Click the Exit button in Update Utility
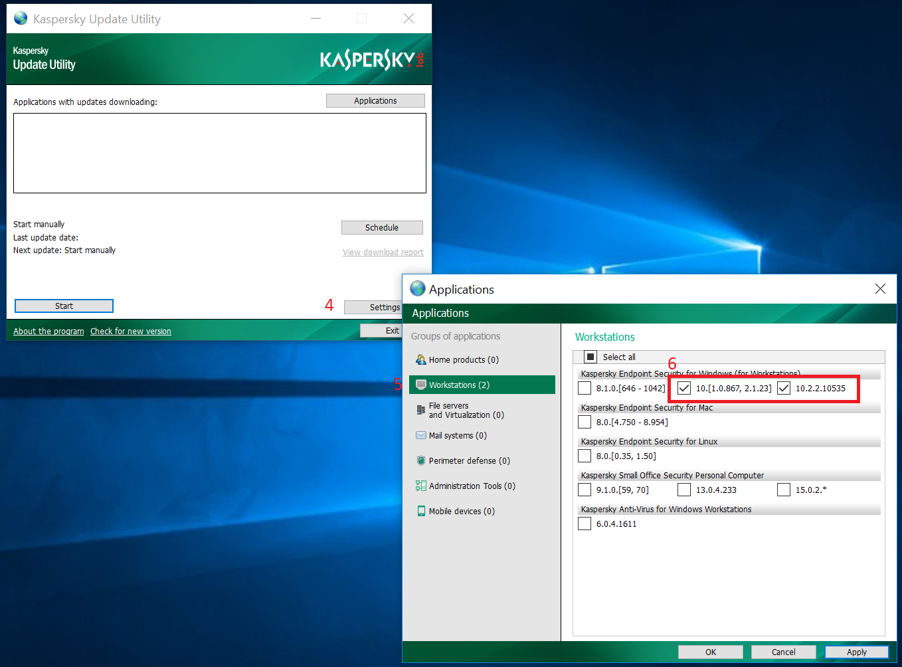 [x=381, y=330]
